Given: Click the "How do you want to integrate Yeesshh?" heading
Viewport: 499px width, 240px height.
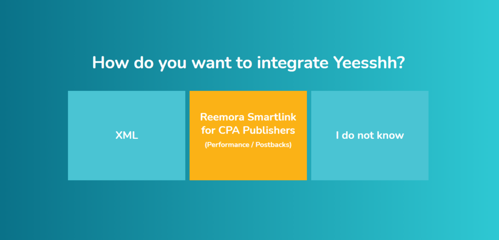Looking at the screenshot, I should pyautogui.click(x=248, y=63).
